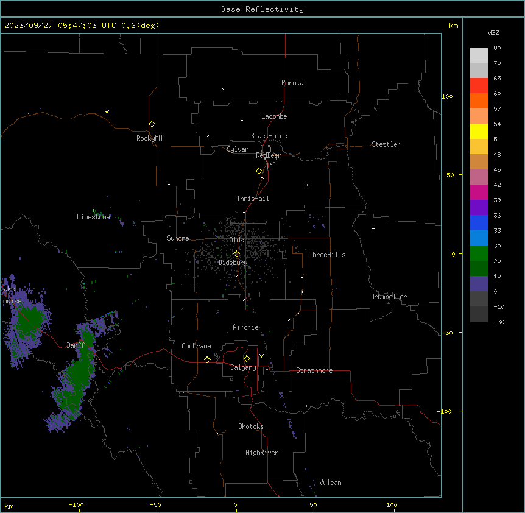
Task: Click the magenta 42 dBZ legend swatch
Action: click(479, 192)
